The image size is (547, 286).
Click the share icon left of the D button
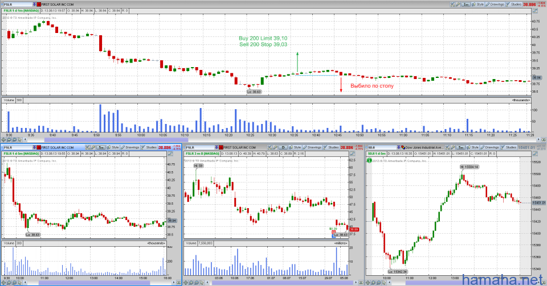coord(270,147)
